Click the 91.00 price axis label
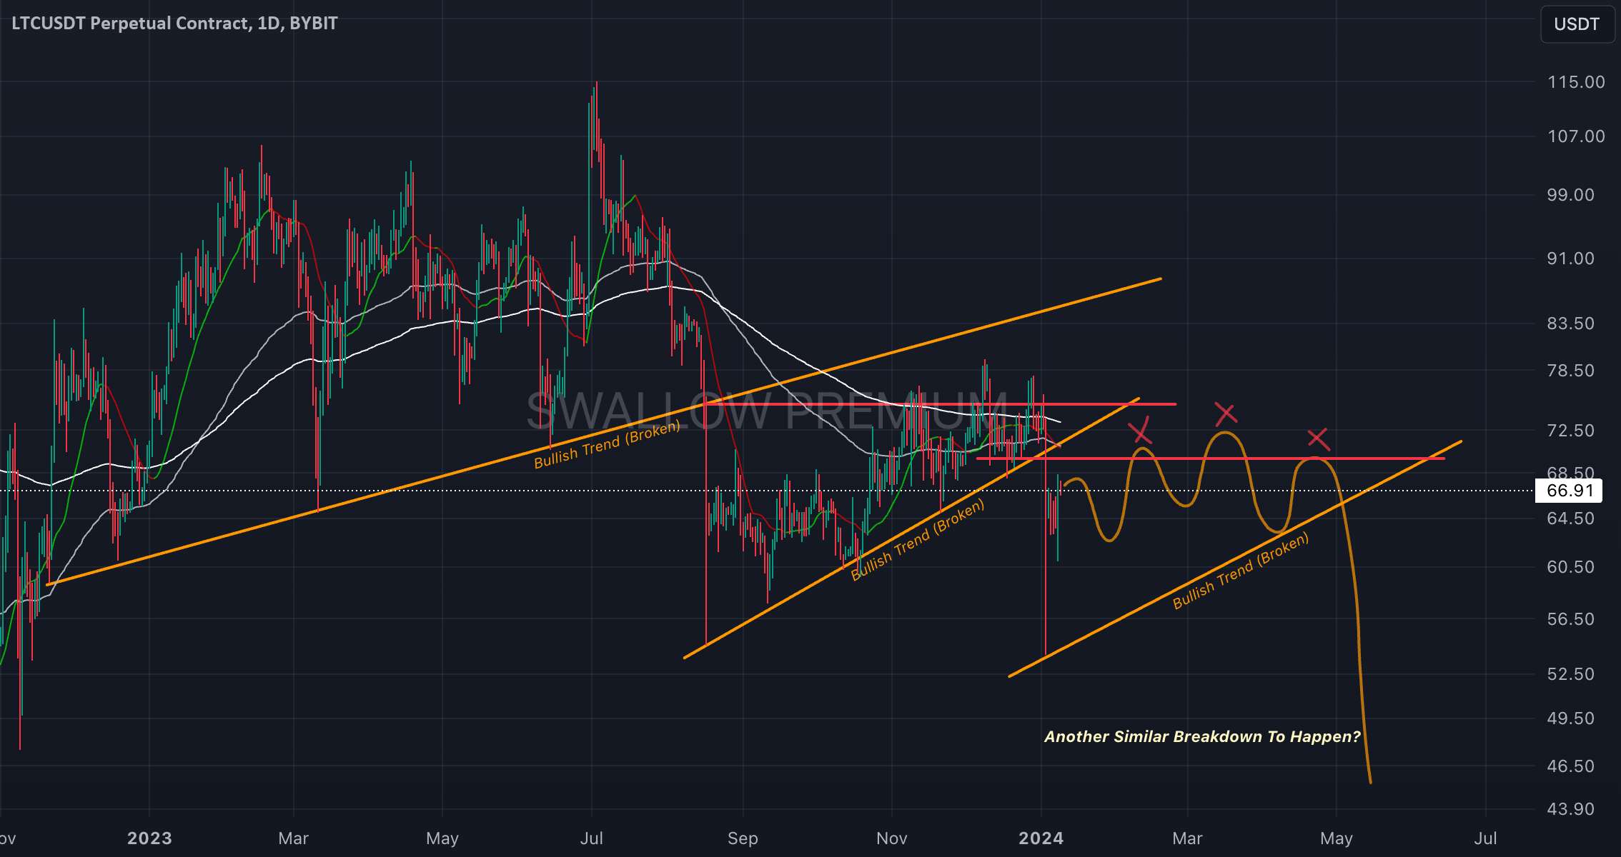Screen dimensions: 1621x857 click(1570, 259)
